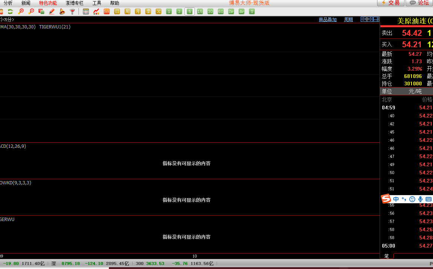Click the 论坛 forum button

click(419, 3)
